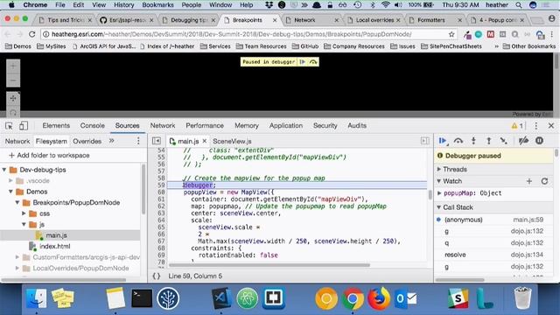Open Terminal from the dock
560x315 pixels.
[x=142, y=298]
